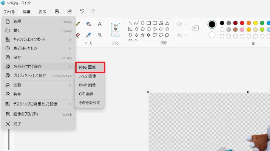Select the Pencil tool
Image resolution: width=270 pixels, height=151 pixels.
(x=78, y=24)
